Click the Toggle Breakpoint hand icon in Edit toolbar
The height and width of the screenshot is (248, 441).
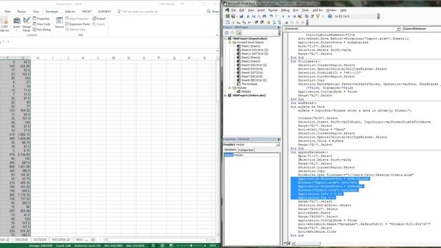click(268, 23)
